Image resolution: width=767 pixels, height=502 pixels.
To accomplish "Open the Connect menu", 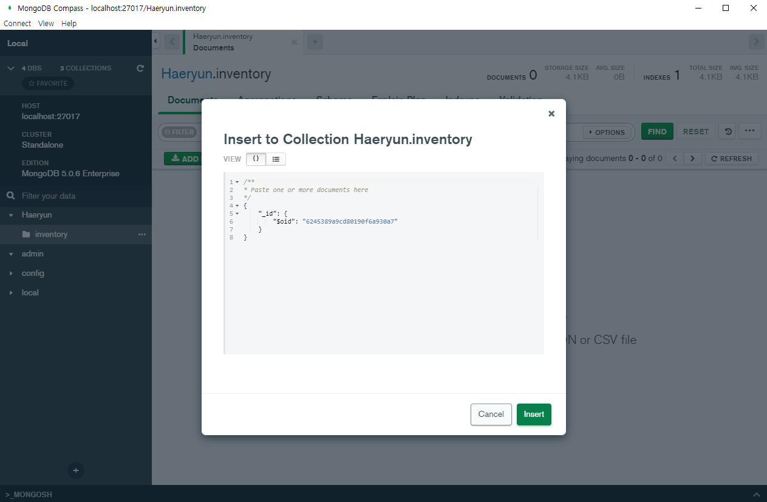I will [17, 23].
